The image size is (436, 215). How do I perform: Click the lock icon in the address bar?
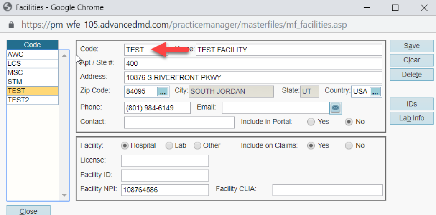(x=12, y=25)
